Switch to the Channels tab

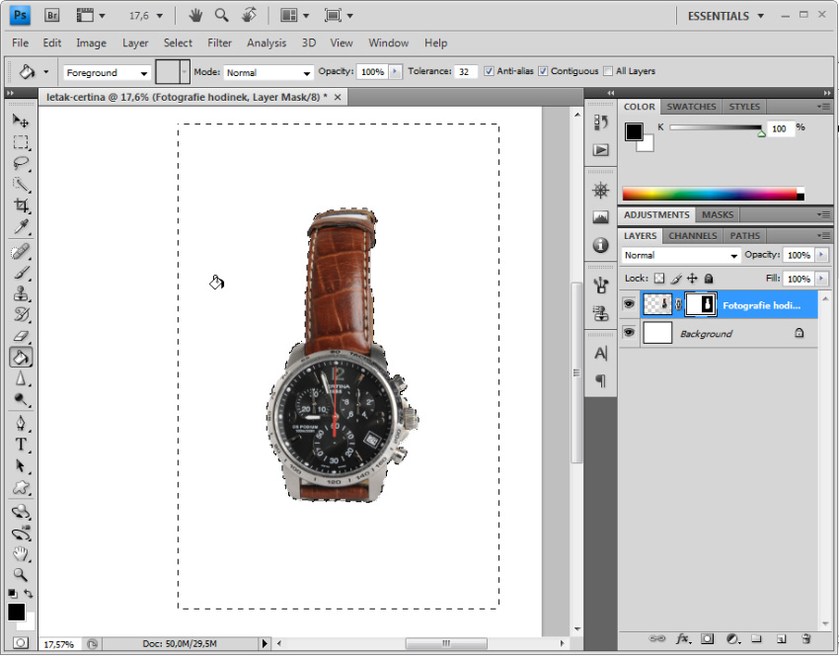(x=692, y=236)
